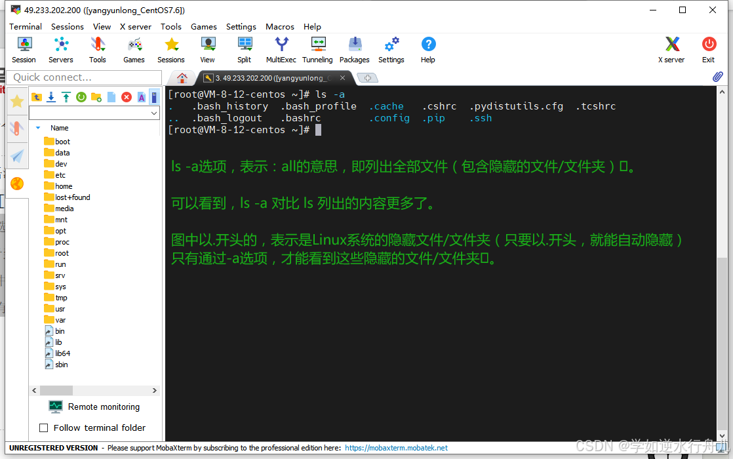The width and height of the screenshot is (733, 459).
Task: Open the Servers toolbar icon
Action: (61, 50)
